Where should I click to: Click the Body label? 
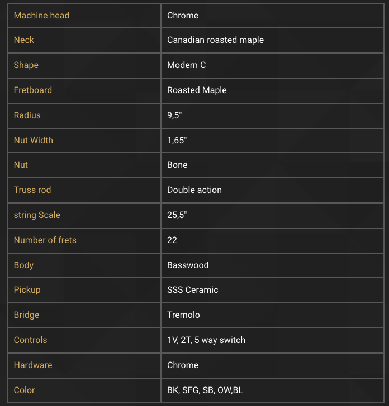click(x=23, y=265)
